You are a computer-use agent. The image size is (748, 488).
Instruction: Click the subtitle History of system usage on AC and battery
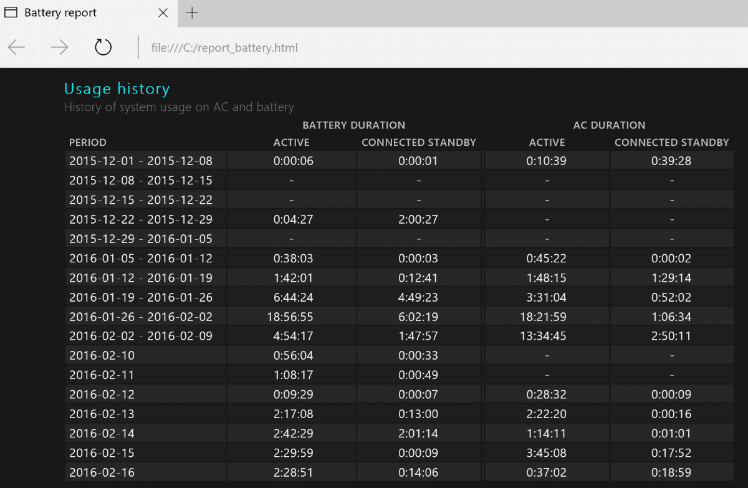coord(179,107)
